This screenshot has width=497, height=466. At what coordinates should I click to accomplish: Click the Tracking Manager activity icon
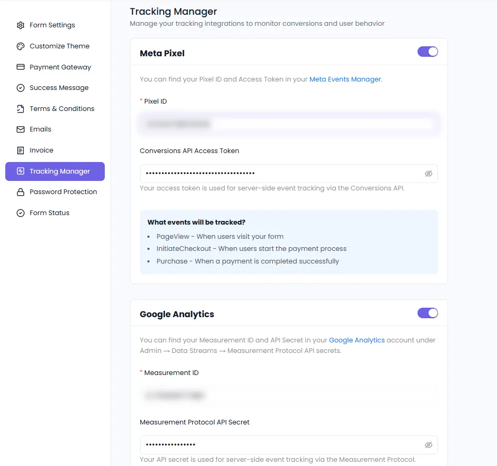coord(21,171)
